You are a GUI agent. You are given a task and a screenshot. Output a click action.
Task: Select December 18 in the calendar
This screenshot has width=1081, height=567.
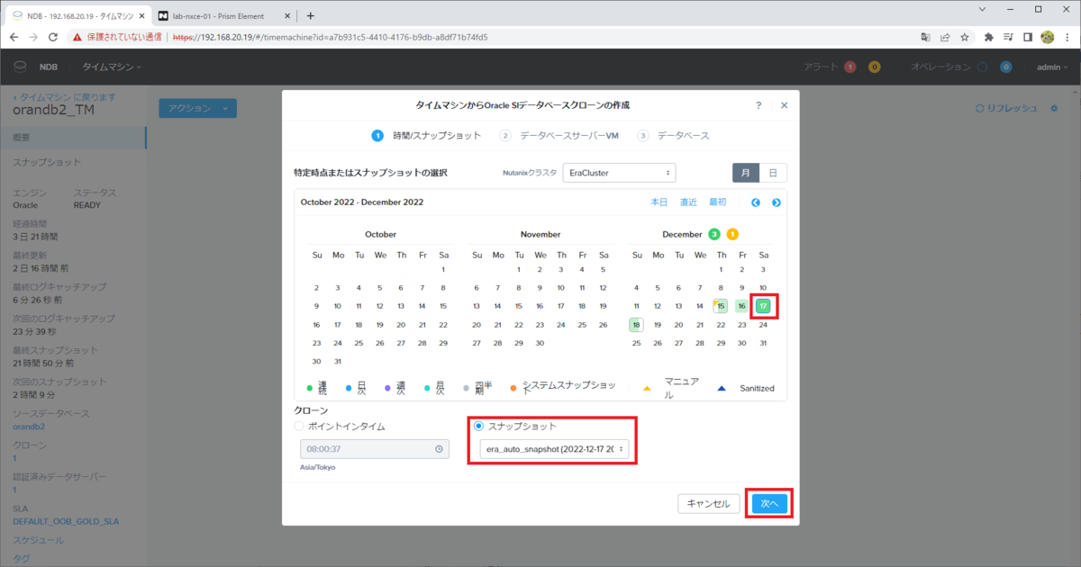(636, 325)
